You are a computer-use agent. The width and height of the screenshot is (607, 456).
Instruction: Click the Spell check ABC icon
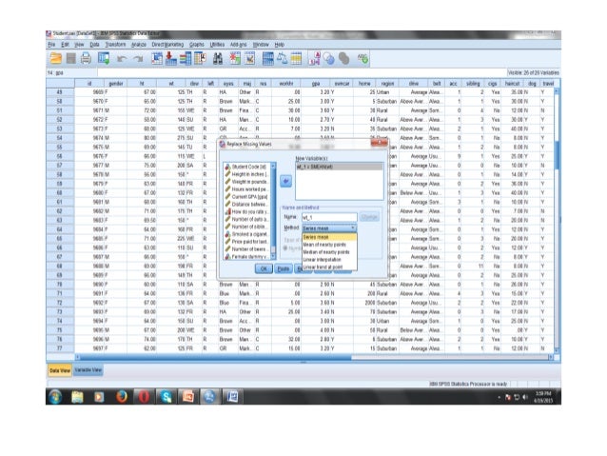tap(362, 59)
